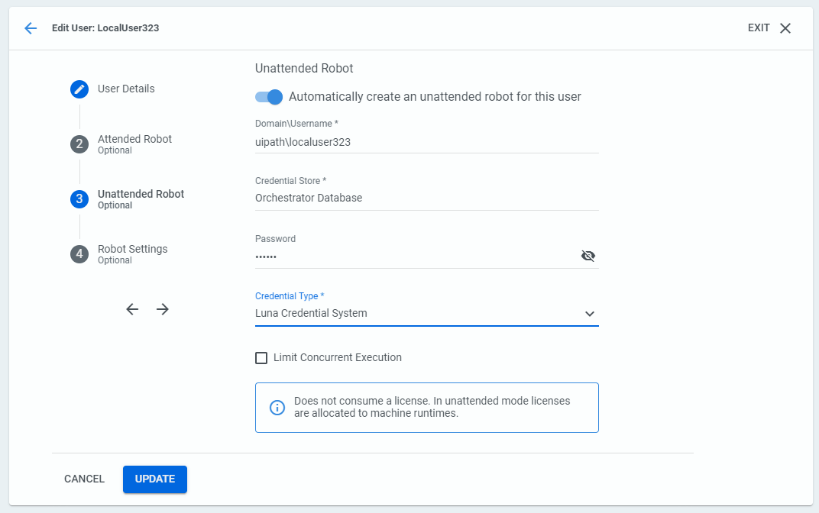Show password using the eye icon
This screenshot has width=819, height=513.
[x=588, y=256]
